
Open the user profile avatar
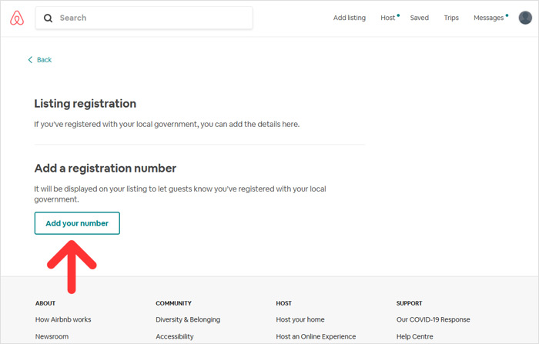click(x=525, y=18)
